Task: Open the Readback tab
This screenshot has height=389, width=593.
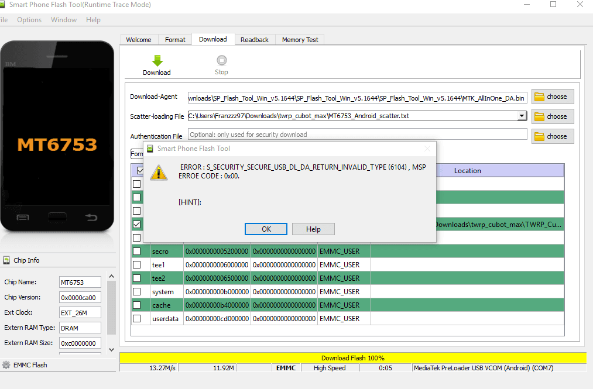Action: tap(255, 40)
